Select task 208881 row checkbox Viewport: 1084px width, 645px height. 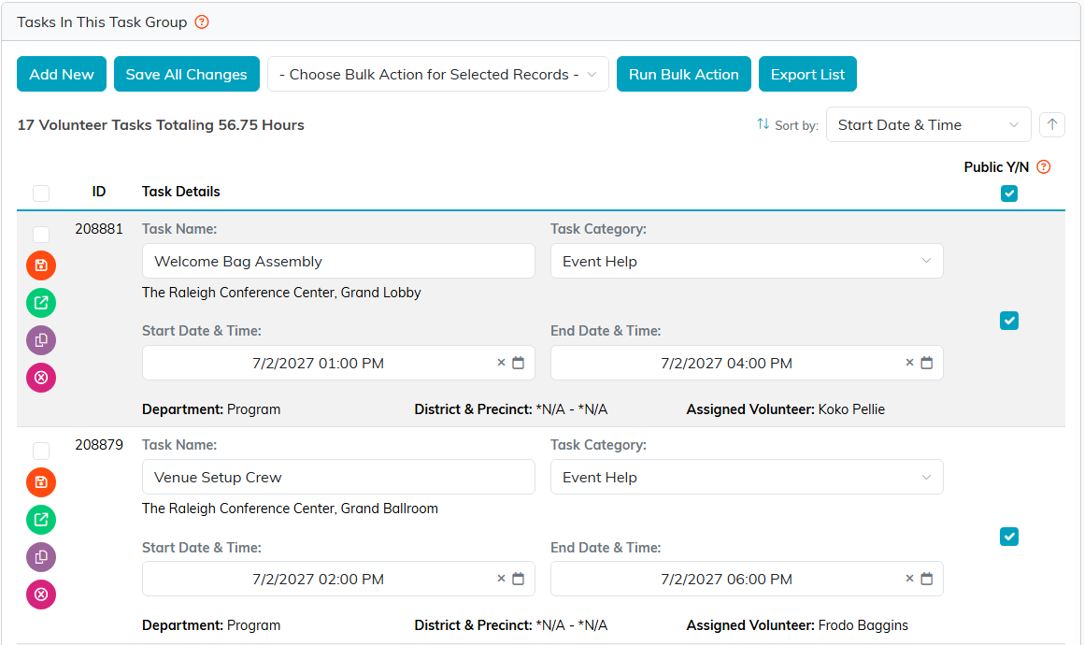coord(41,235)
